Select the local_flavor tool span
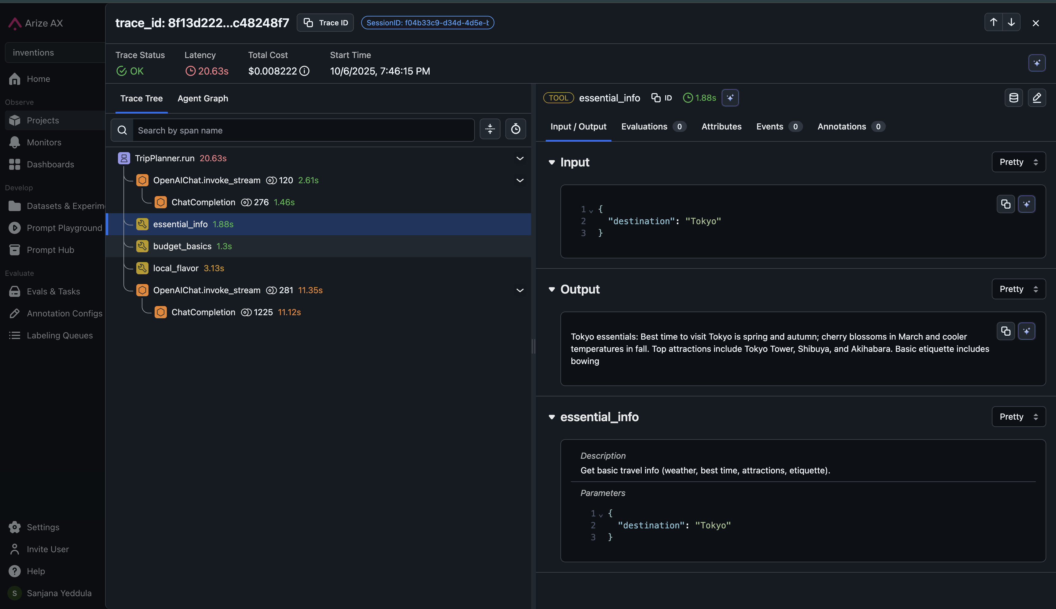Screen dimensions: 1056x609 point(318,268)
